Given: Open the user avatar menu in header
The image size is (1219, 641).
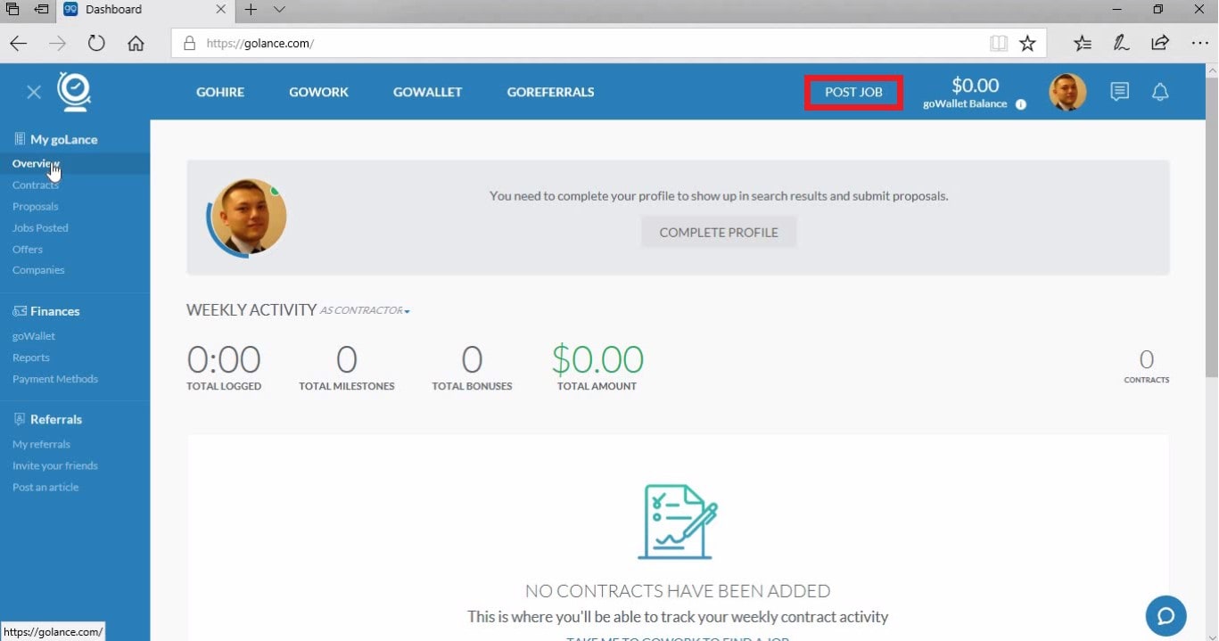Looking at the screenshot, I should click(x=1067, y=92).
